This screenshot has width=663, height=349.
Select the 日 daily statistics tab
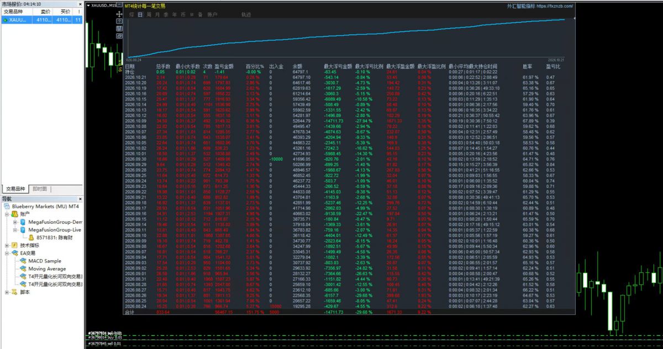click(x=140, y=14)
